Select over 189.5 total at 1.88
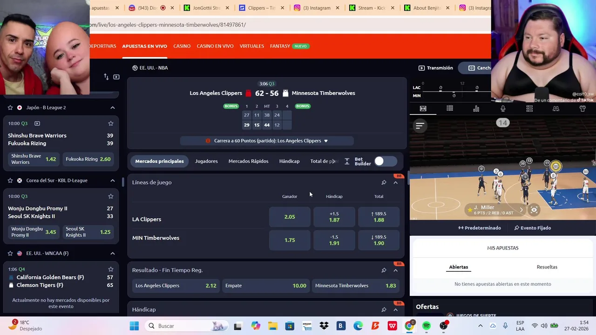This screenshot has width=596, height=335. pyautogui.click(x=379, y=217)
